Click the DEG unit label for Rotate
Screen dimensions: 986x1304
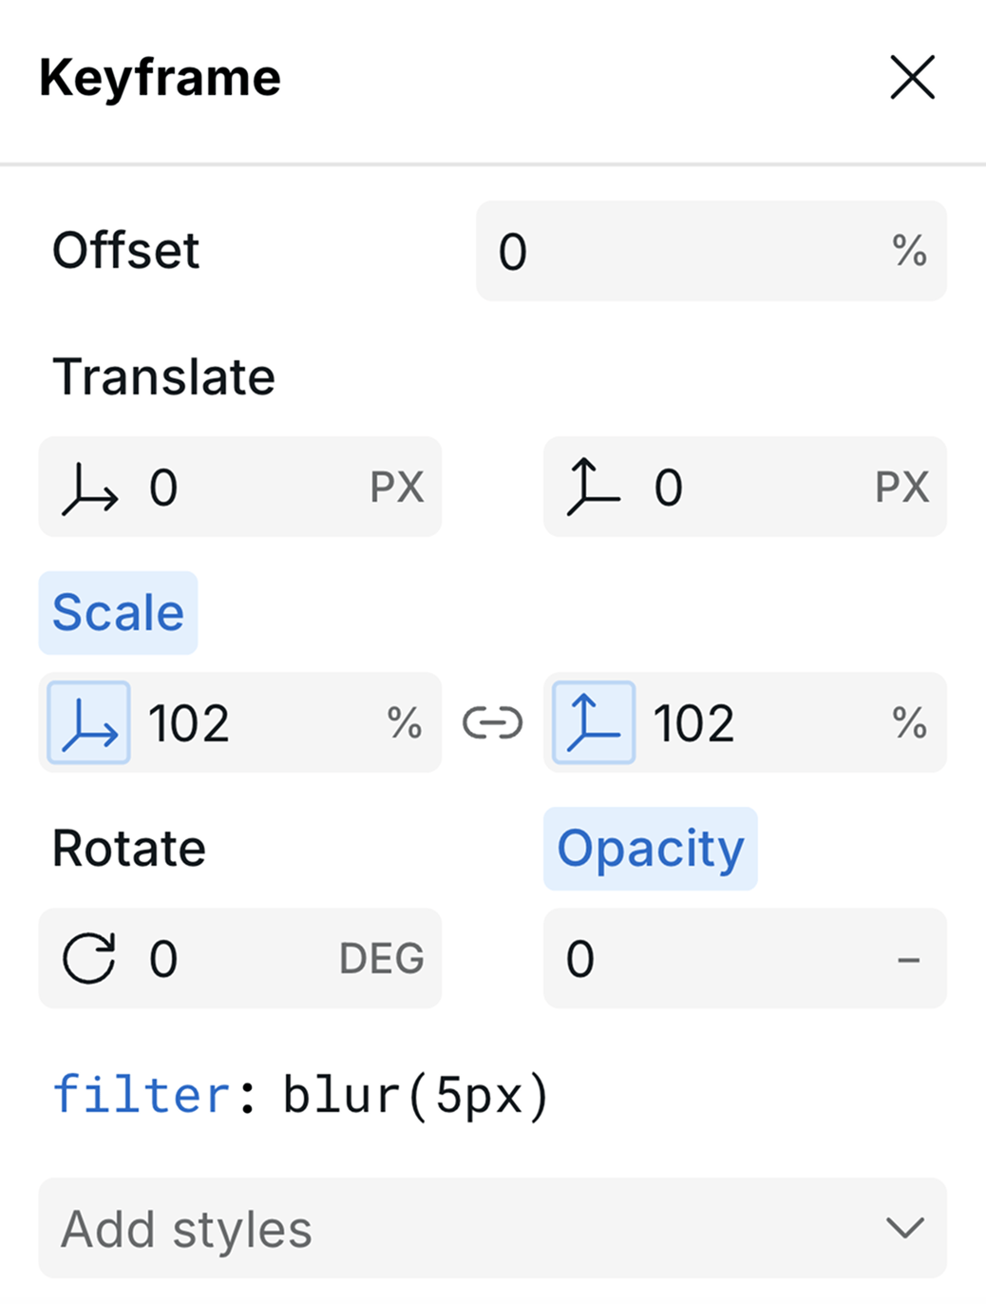coord(380,958)
